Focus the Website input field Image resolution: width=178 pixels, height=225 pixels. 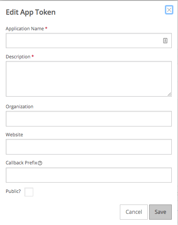point(89,147)
